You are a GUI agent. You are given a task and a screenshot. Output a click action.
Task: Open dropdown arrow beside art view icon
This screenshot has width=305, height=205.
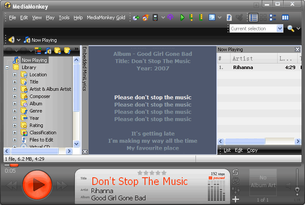pyautogui.click(x=219, y=17)
